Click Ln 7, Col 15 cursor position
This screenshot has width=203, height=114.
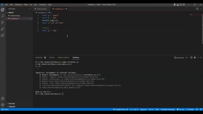[x=134, y=109]
